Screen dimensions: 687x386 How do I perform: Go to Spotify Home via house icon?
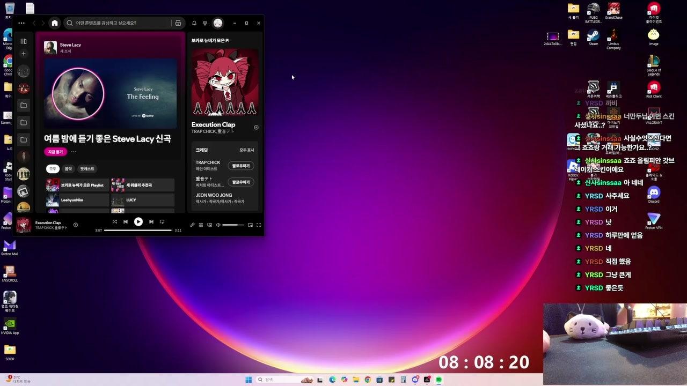tap(55, 23)
